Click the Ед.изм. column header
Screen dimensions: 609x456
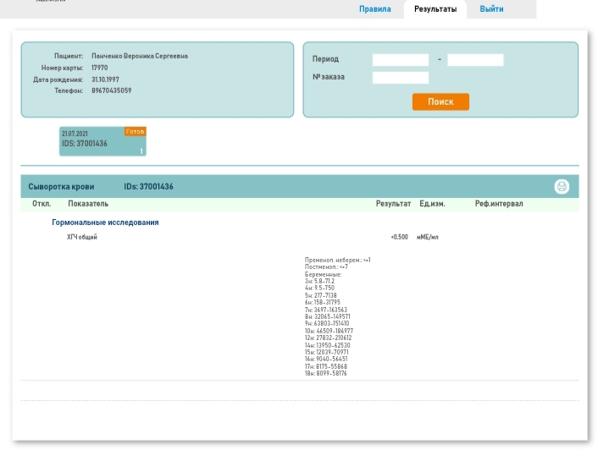click(432, 204)
